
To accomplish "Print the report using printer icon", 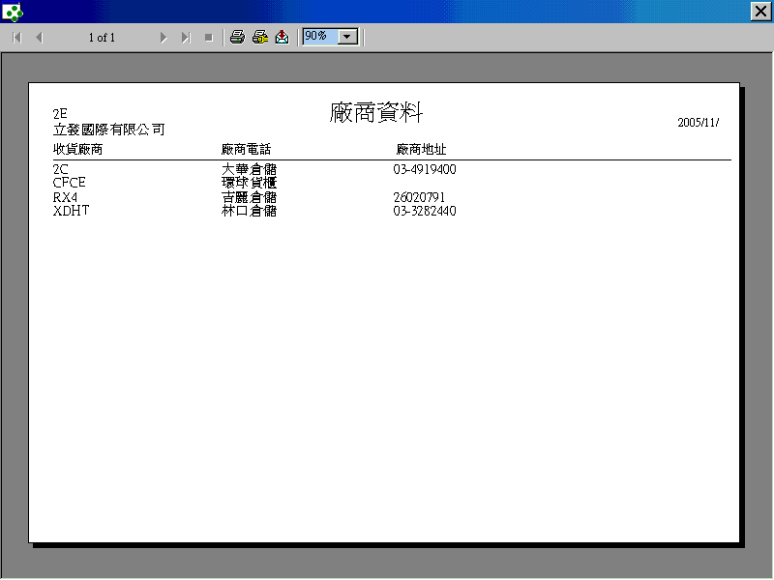I will (237, 37).
